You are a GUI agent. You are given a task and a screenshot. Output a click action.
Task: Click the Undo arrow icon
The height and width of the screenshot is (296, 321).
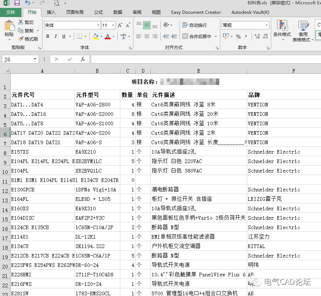28,3
